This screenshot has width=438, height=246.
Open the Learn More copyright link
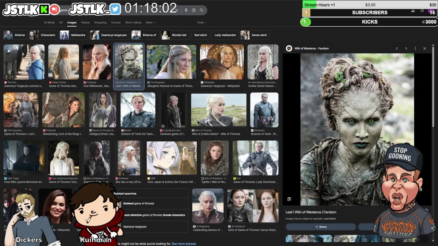(x=330, y=219)
